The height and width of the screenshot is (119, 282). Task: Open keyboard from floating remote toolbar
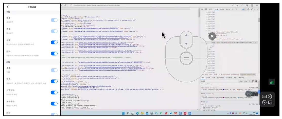click(264, 97)
